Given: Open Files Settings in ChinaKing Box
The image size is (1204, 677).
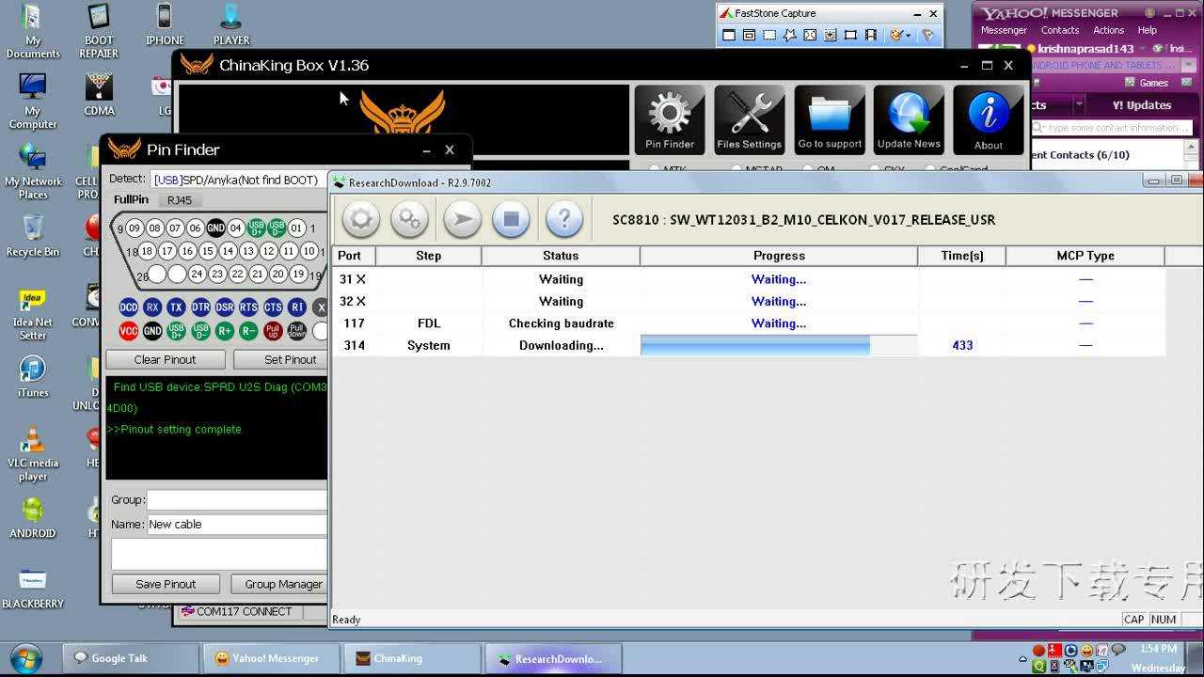Looking at the screenshot, I should (749, 119).
